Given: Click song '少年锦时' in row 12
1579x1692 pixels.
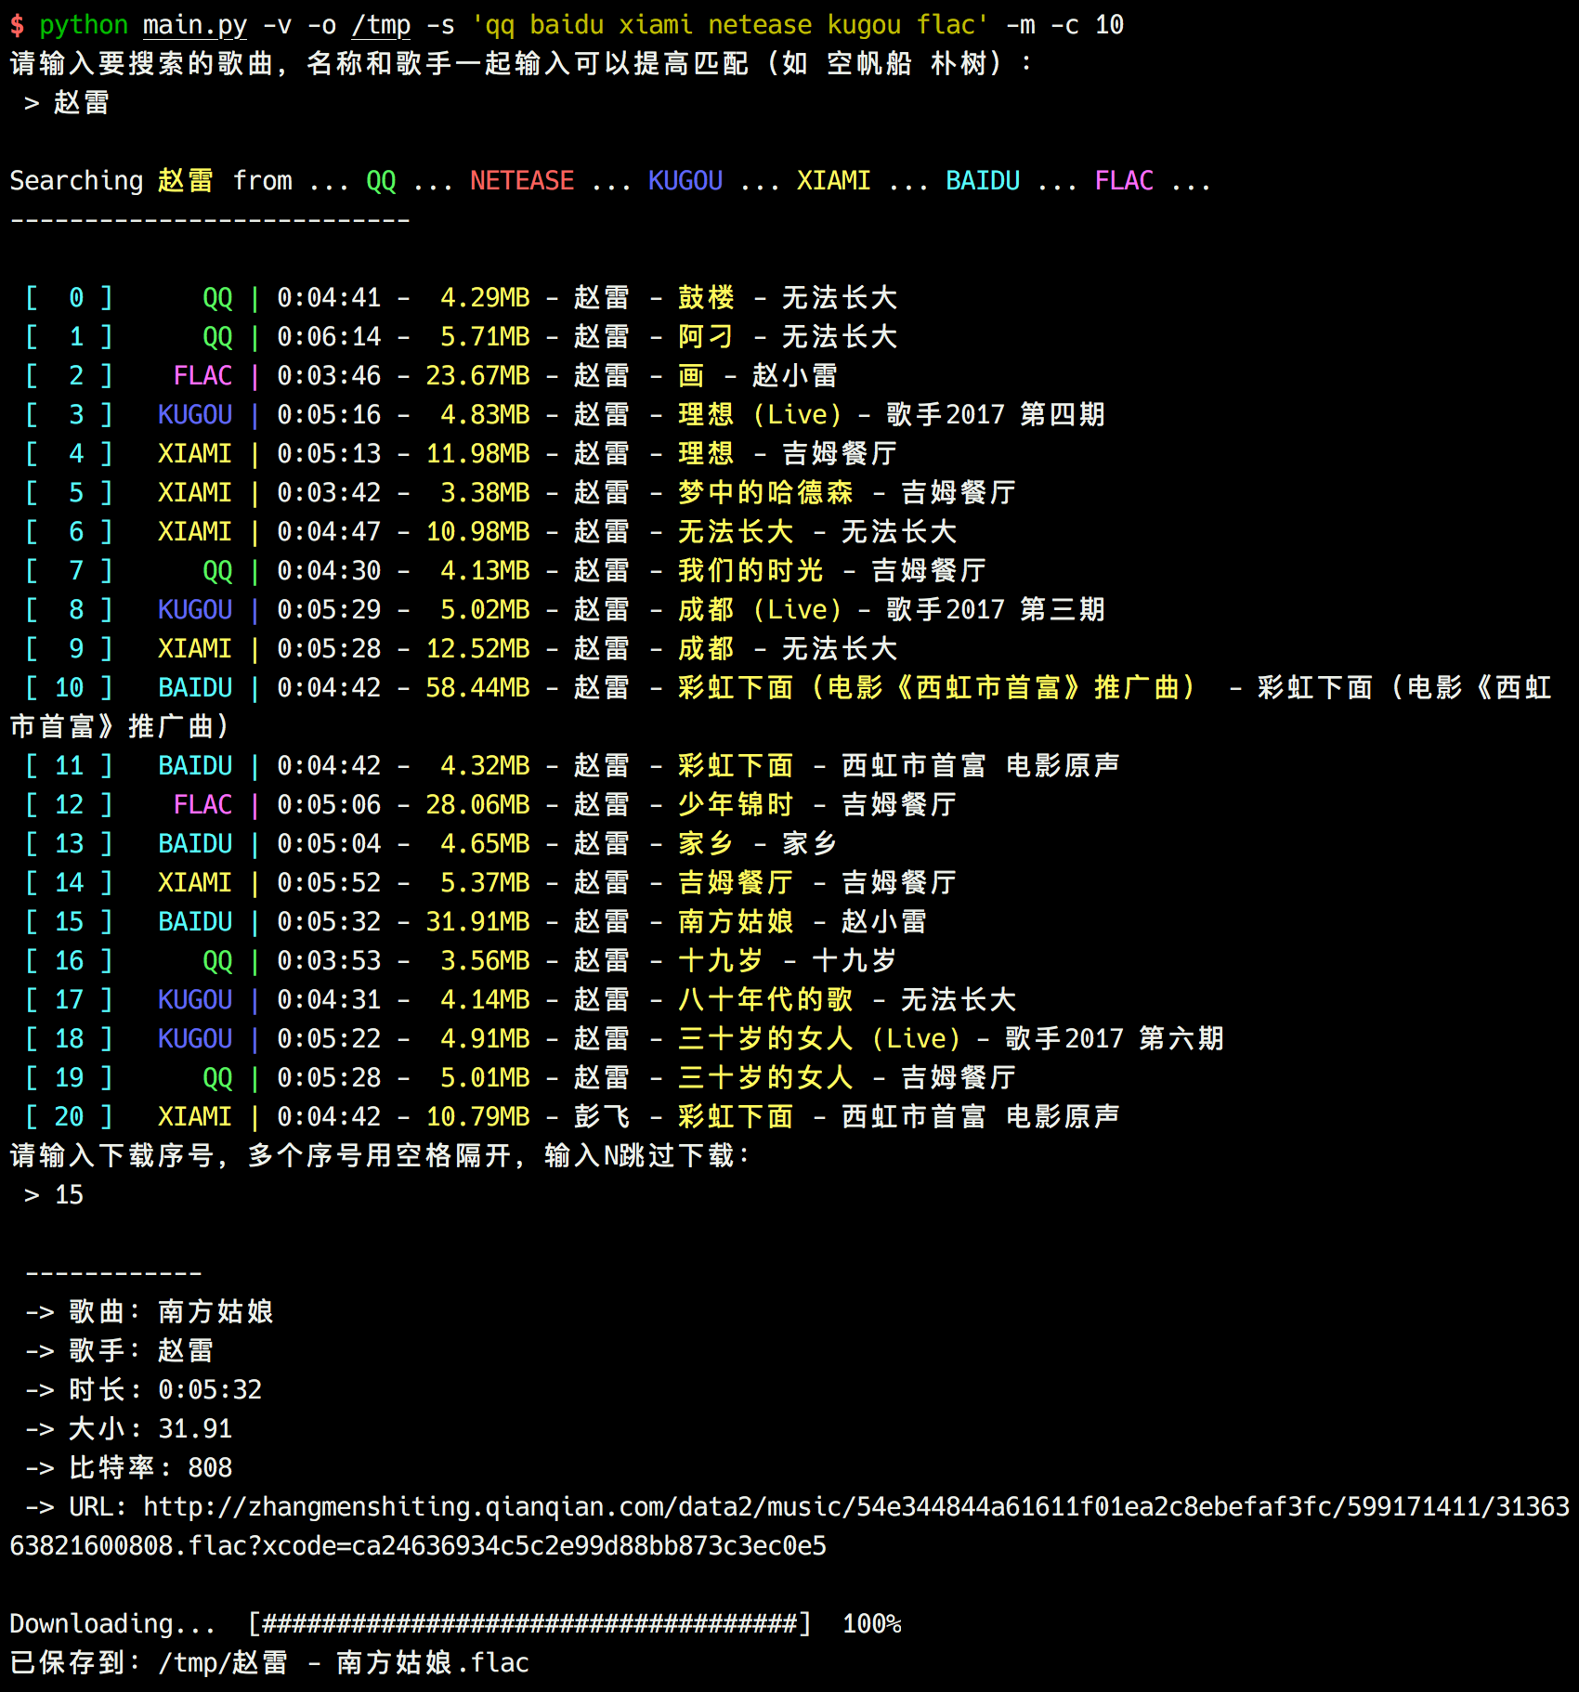Looking at the screenshot, I should point(736,804).
